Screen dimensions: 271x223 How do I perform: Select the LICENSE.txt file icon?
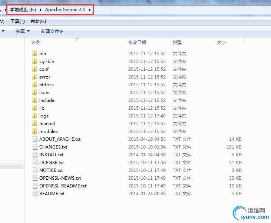(x=35, y=162)
